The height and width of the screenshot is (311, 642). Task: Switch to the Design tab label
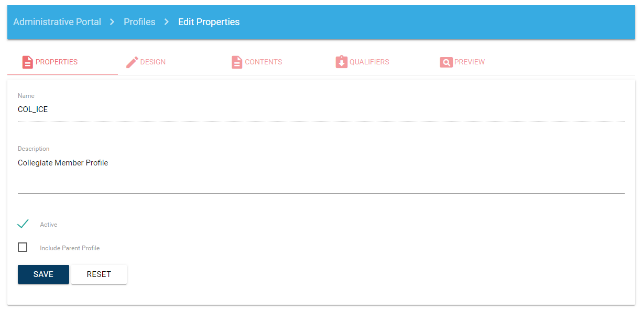(x=153, y=62)
